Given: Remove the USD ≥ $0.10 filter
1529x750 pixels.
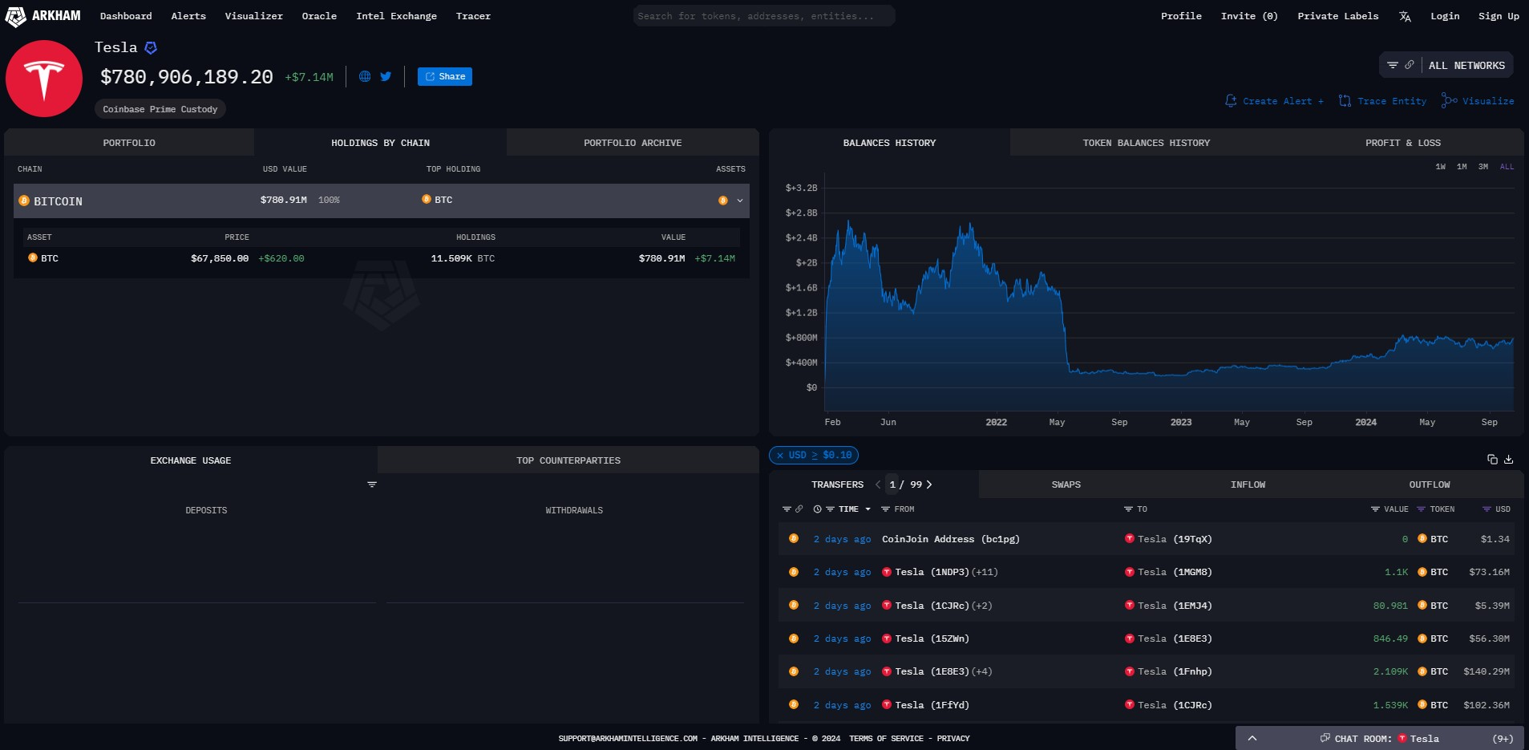Looking at the screenshot, I should (x=779, y=456).
